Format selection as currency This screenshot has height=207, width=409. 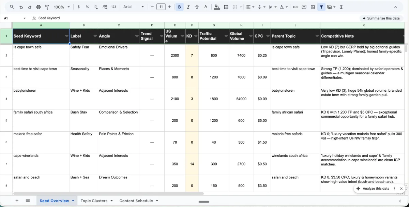coord(79,7)
